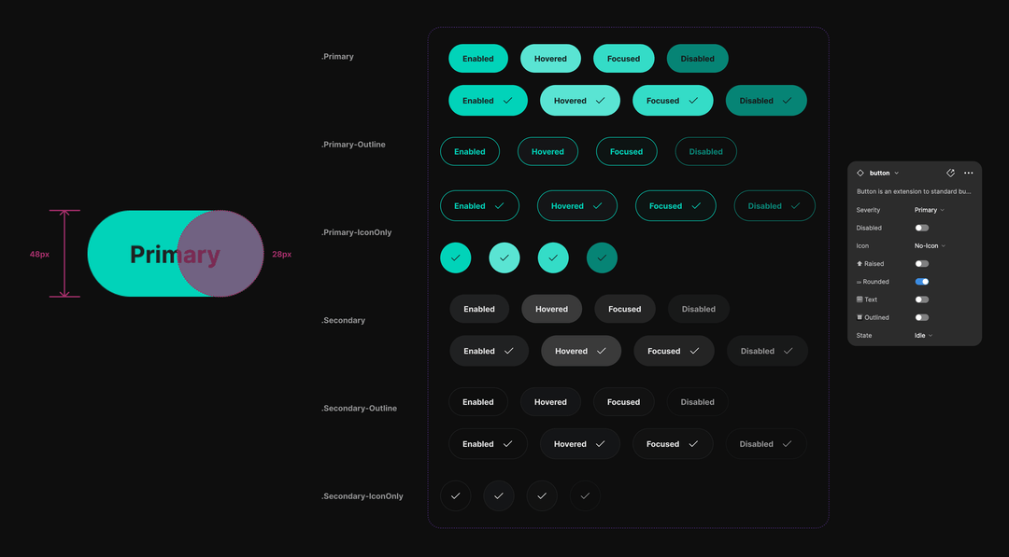Click the faded disabled Secondary-IconOnly check button
The height and width of the screenshot is (557, 1009).
click(585, 496)
